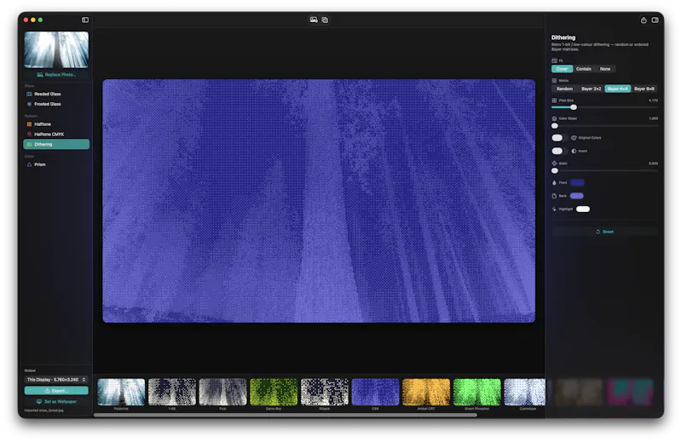Set fit mode to Contain

[584, 69]
